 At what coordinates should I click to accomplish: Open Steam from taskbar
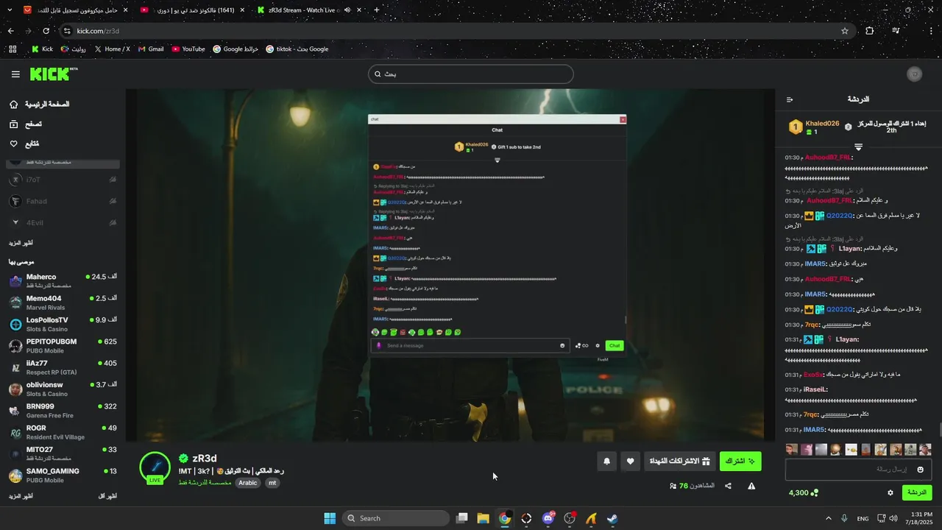coord(612,518)
